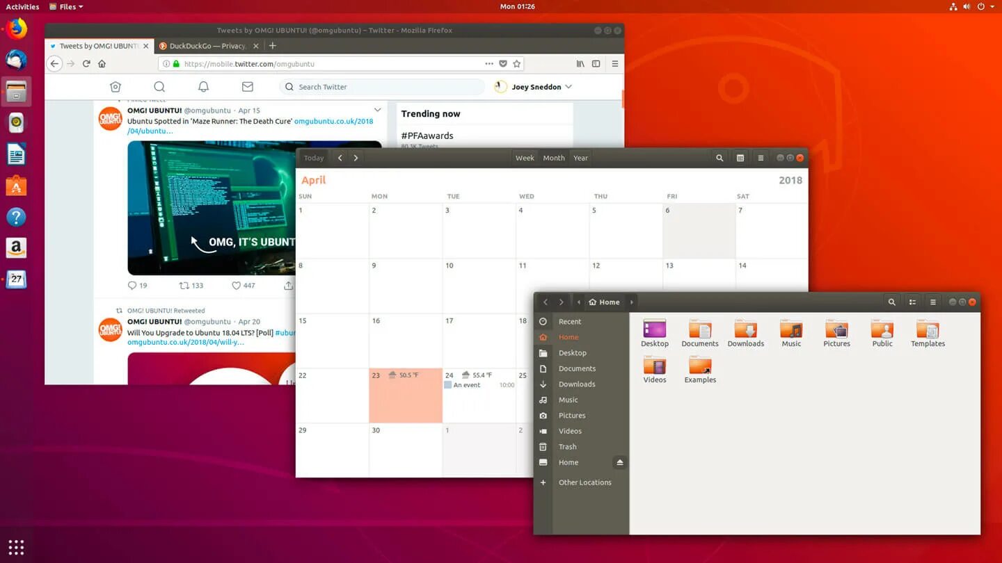Click the Search Twitter field
The image size is (1002, 563).
click(381, 87)
